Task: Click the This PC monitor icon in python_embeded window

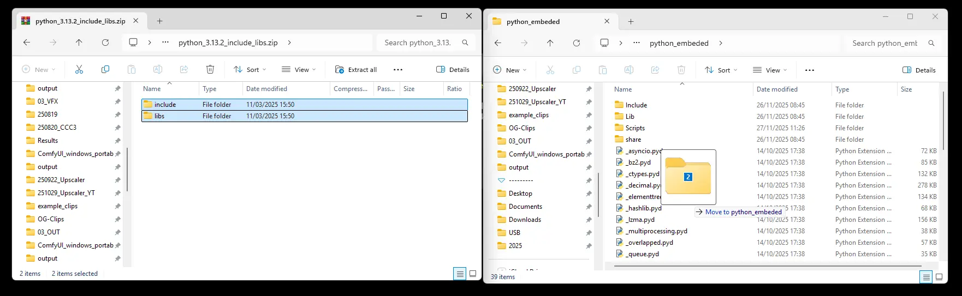Action: coord(604,43)
